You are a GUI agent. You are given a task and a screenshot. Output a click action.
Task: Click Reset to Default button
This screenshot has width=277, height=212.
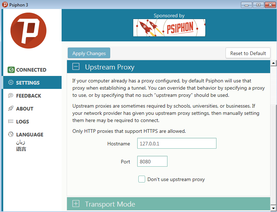tap(248, 53)
